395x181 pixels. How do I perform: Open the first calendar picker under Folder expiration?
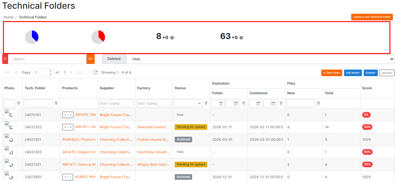(x=221, y=104)
